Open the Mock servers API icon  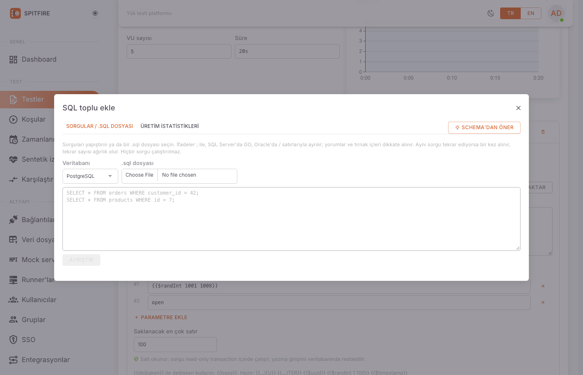coord(13,260)
